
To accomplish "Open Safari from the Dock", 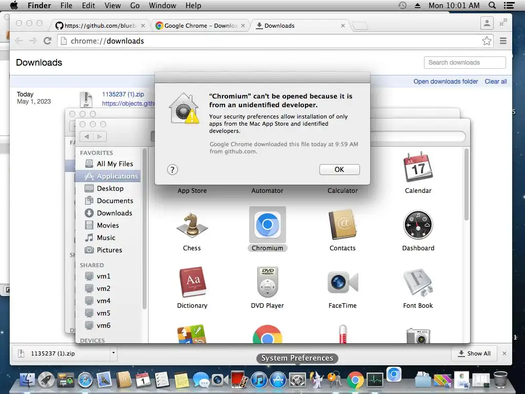I will (x=85, y=380).
